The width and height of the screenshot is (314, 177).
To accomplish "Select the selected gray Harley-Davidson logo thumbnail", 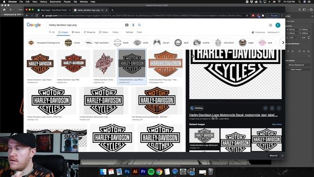I will [x=132, y=63].
